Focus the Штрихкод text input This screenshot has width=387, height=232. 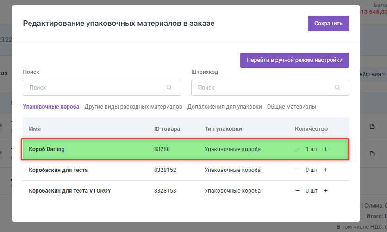264,87
